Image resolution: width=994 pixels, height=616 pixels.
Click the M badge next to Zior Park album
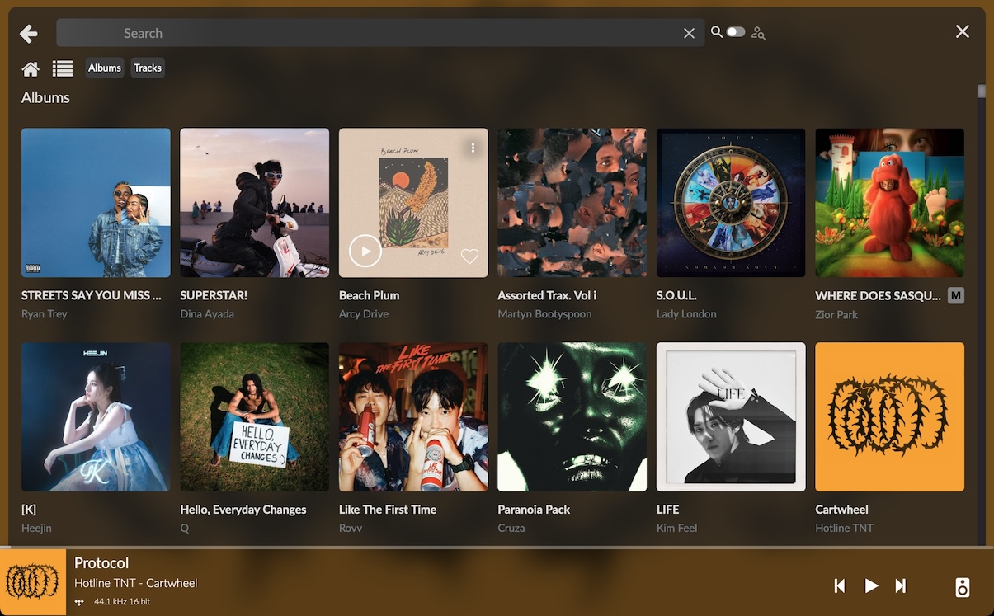pos(956,295)
